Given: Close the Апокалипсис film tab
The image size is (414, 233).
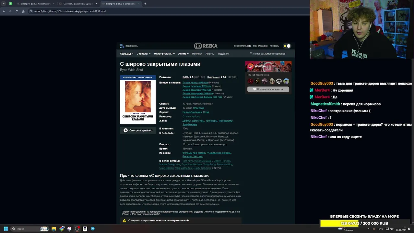Looking at the screenshot, I should (x=53, y=4).
